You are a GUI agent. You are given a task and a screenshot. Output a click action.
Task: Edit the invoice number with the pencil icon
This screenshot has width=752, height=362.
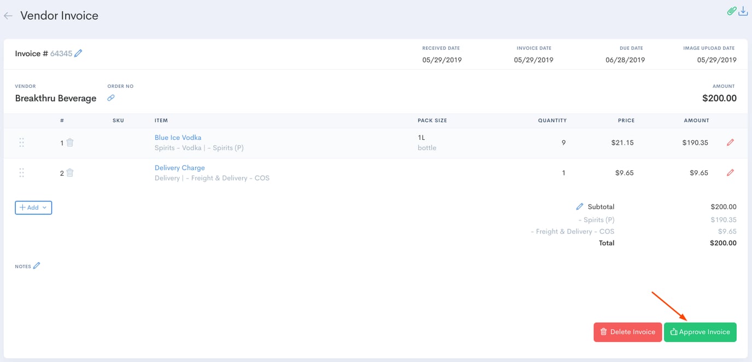tap(78, 53)
